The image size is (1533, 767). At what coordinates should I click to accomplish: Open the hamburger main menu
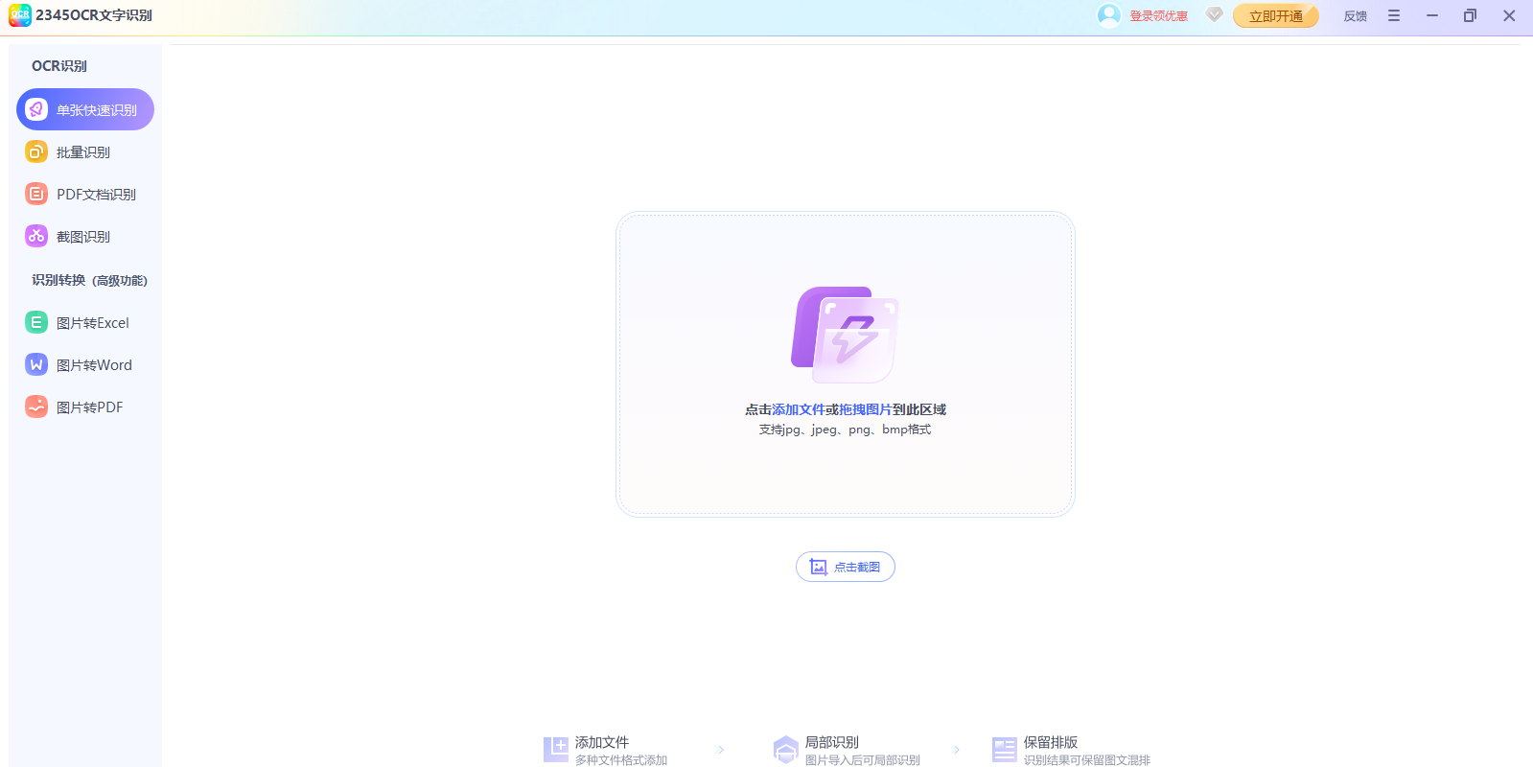1393,15
